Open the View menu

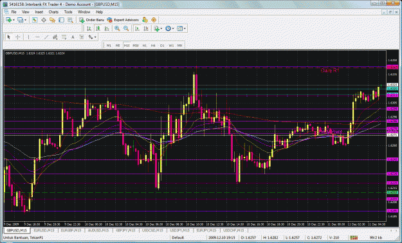[25, 12]
